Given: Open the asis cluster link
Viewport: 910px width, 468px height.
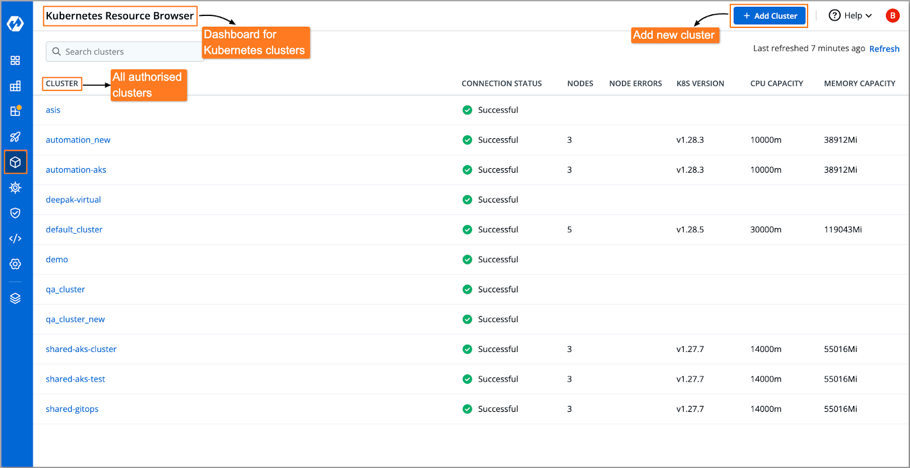Looking at the screenshot, I should [53, 110].
